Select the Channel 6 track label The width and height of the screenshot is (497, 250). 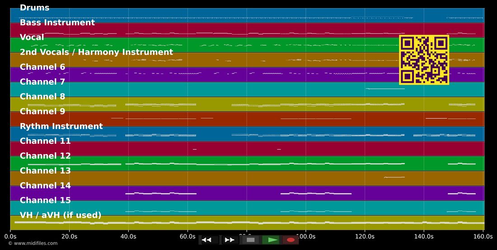42,67
